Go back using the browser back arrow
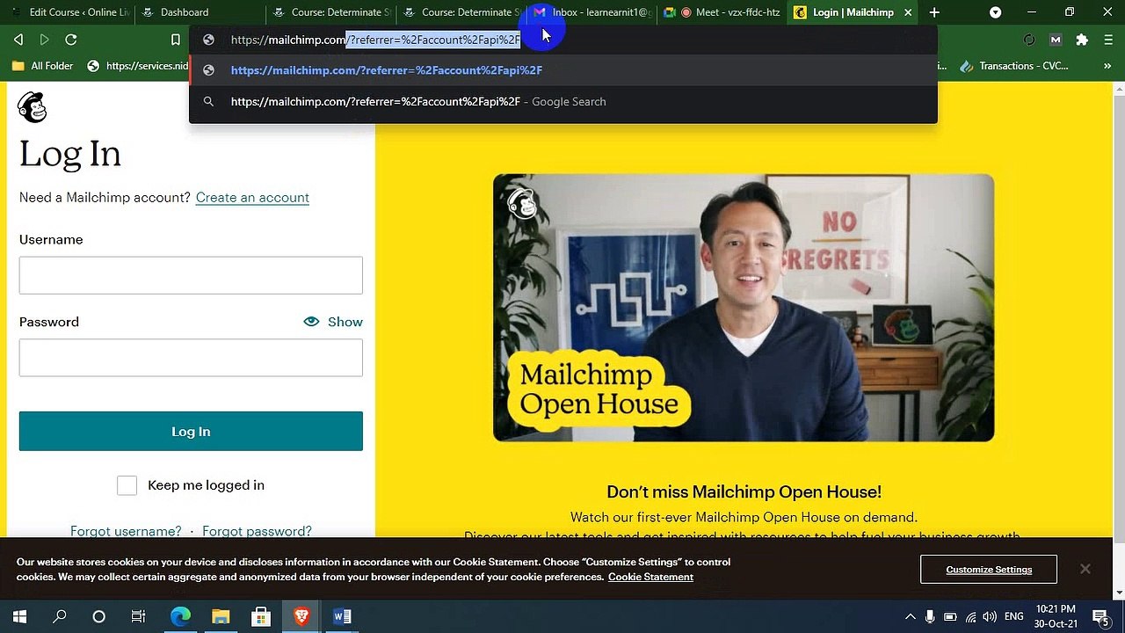Screen dimensions: 1125x633 click(18, 40)
